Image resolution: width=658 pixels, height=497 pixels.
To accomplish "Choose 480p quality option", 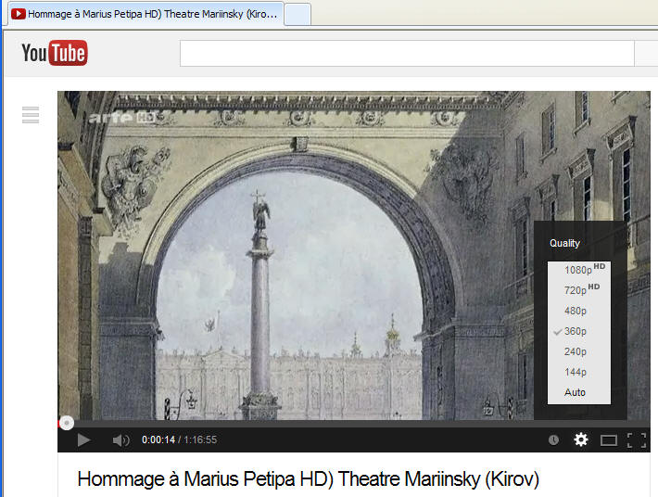I will tap(576, 311).
